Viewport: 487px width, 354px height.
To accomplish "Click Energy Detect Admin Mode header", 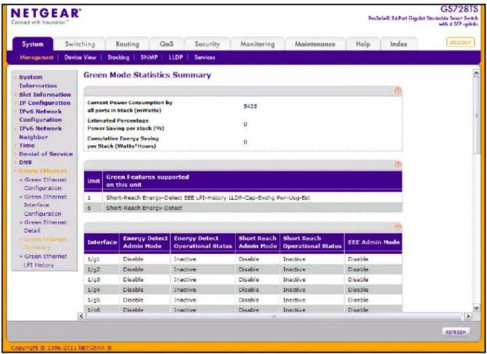I will pos(145,242).
